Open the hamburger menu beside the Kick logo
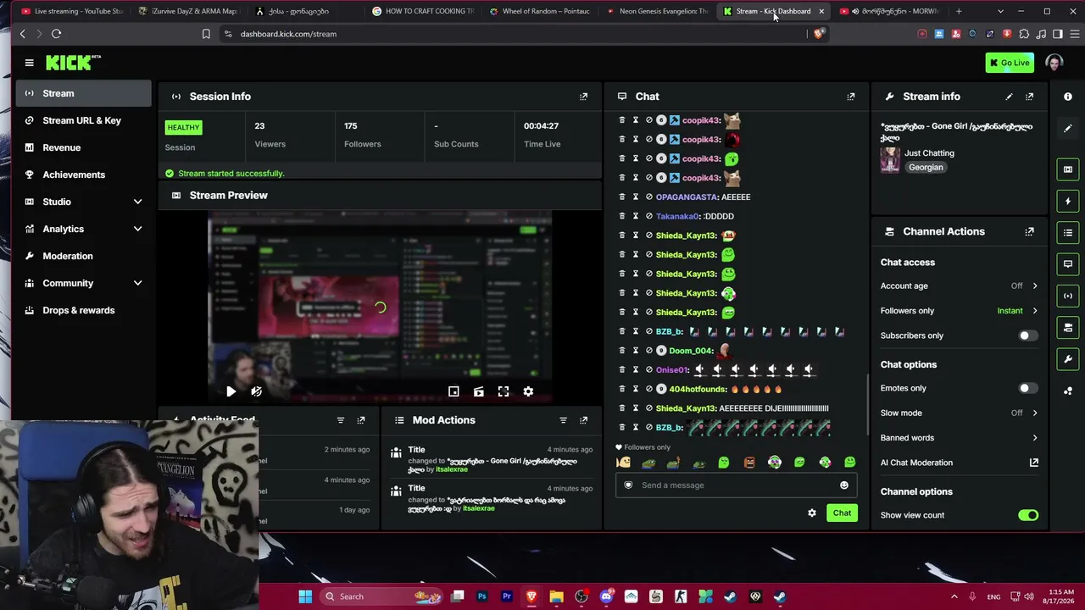Screen dimensions: 1085x610 pyautogui.click(x=29, y=63)
